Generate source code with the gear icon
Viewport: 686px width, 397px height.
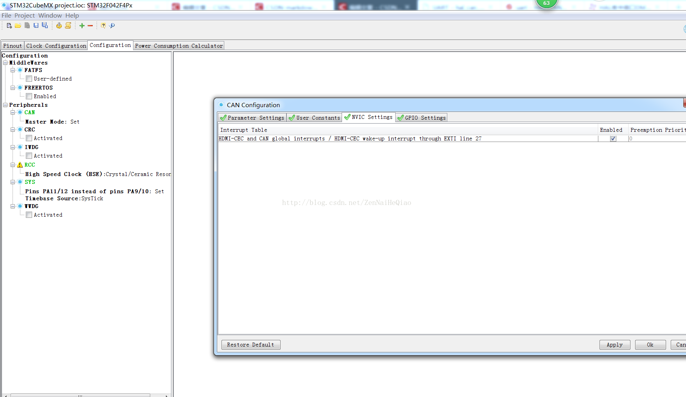pos(59,26)
